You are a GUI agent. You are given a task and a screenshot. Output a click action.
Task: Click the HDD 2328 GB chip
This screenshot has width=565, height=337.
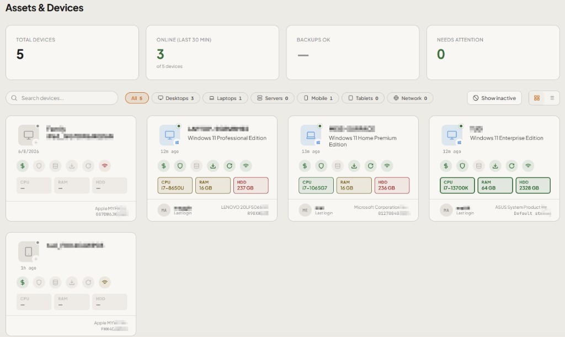(x=534, y=185)
